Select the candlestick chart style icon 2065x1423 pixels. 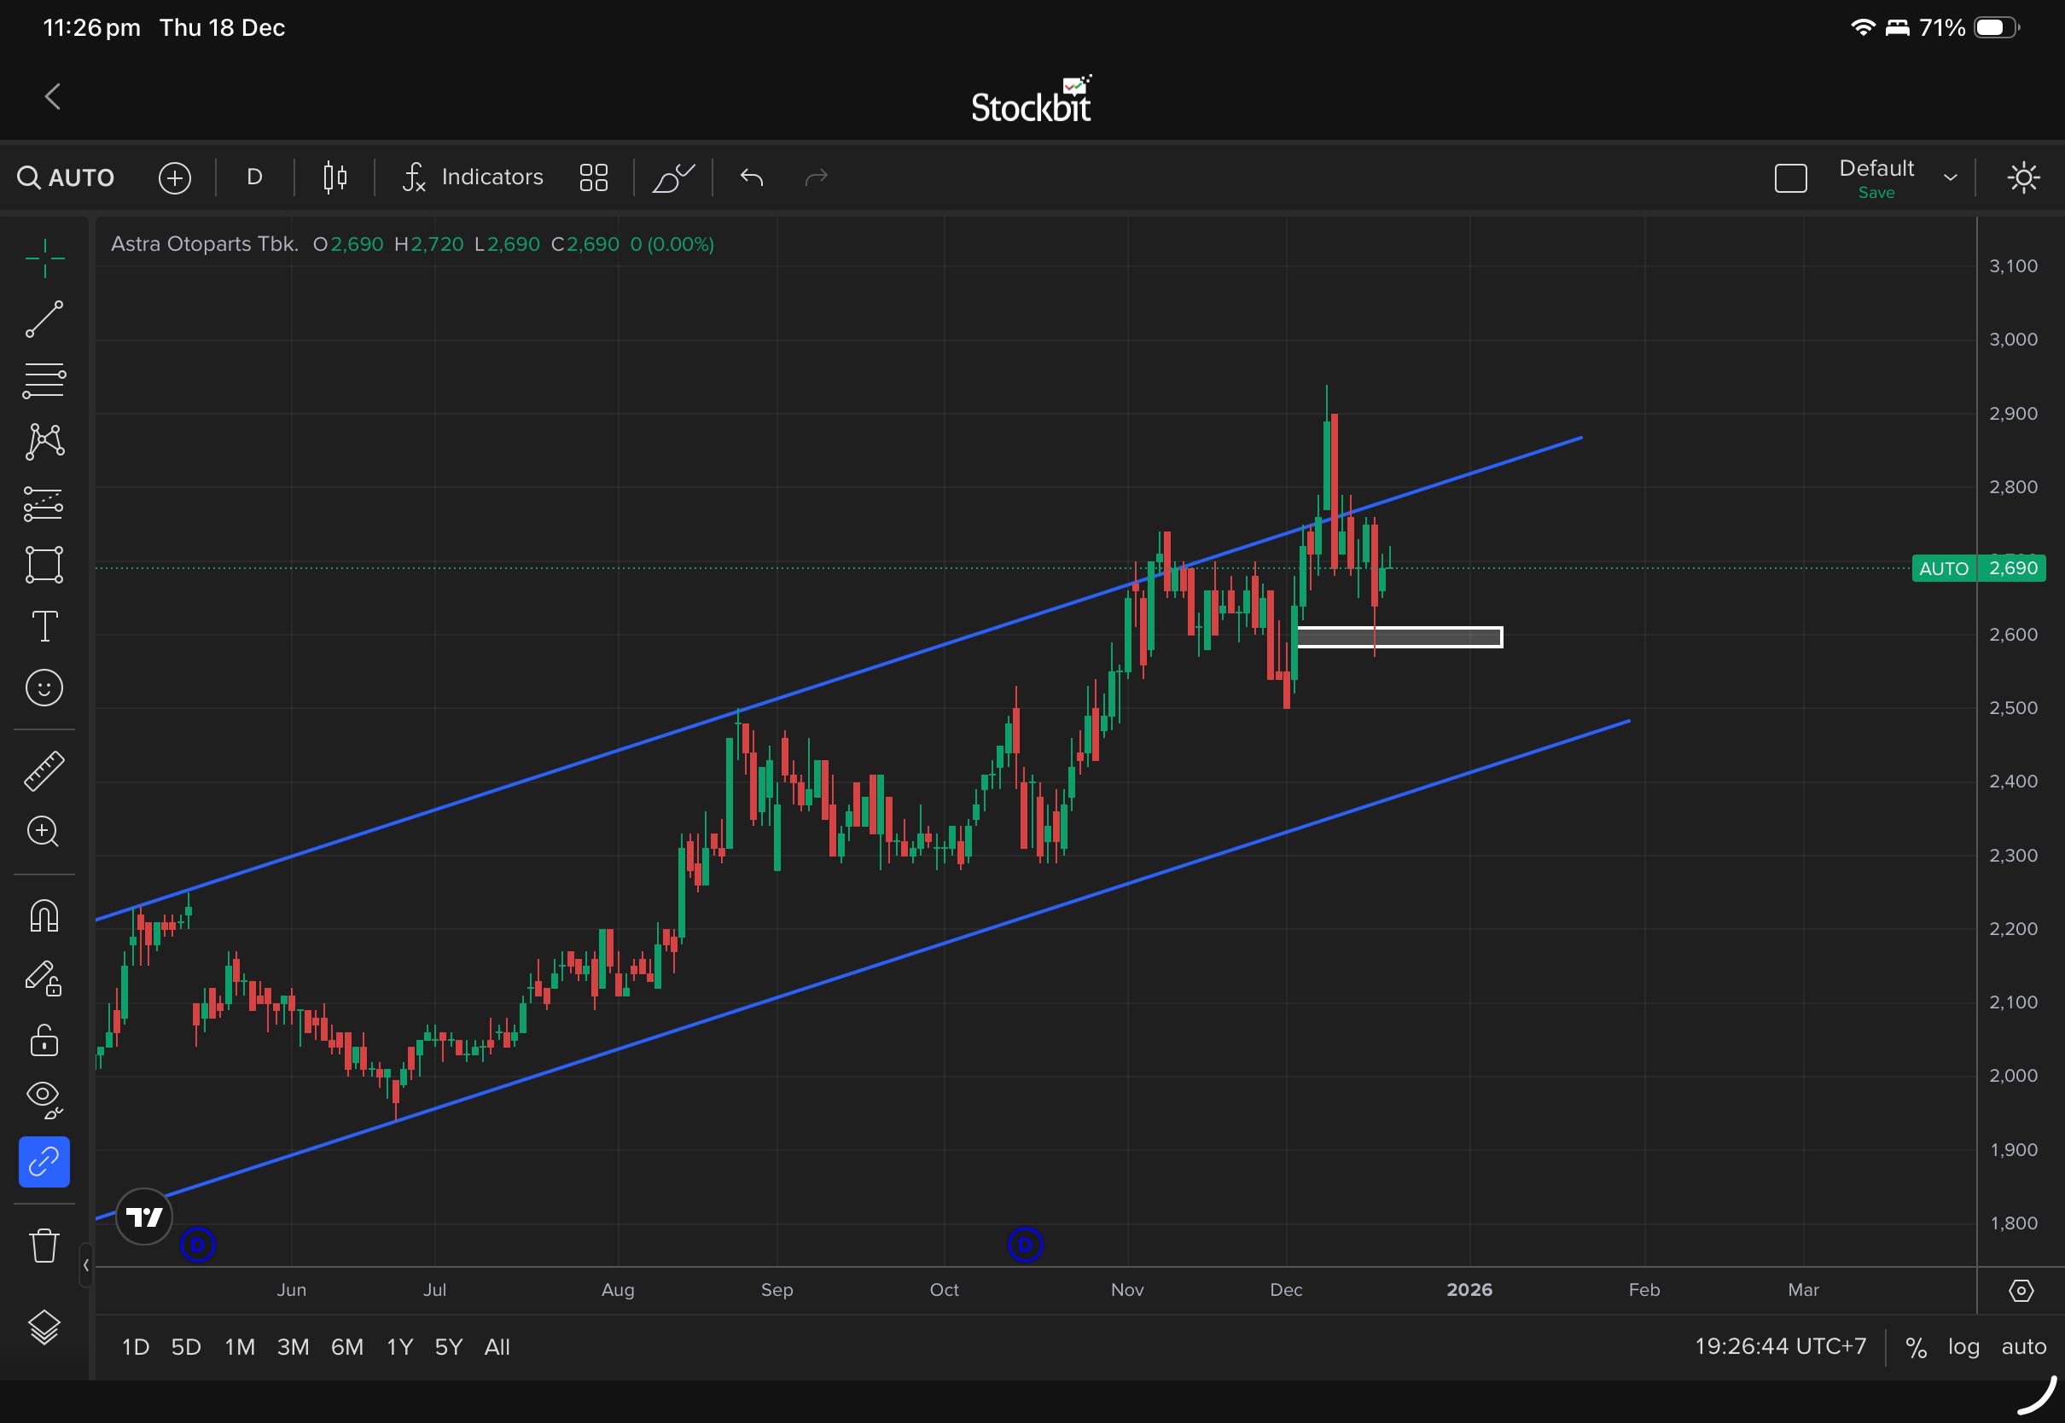coord(334,177)
